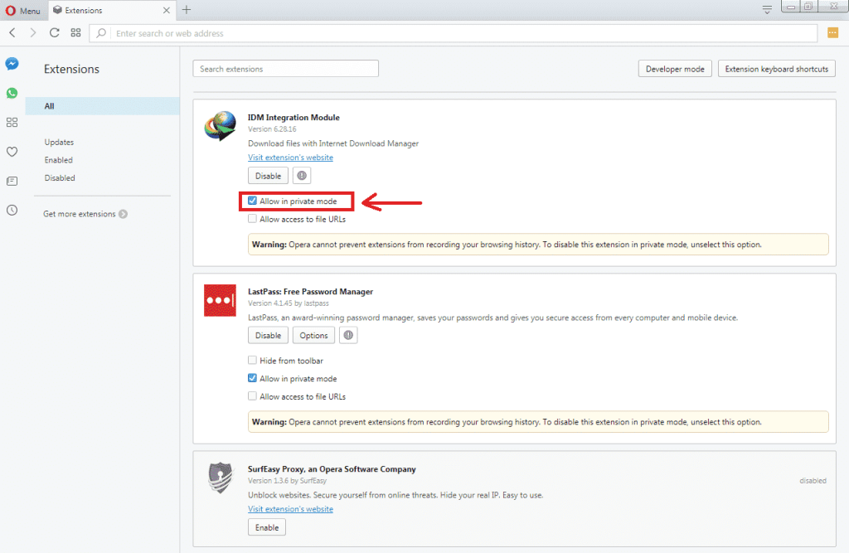Open Extension keyboard shortcuts

click(776, 69)
